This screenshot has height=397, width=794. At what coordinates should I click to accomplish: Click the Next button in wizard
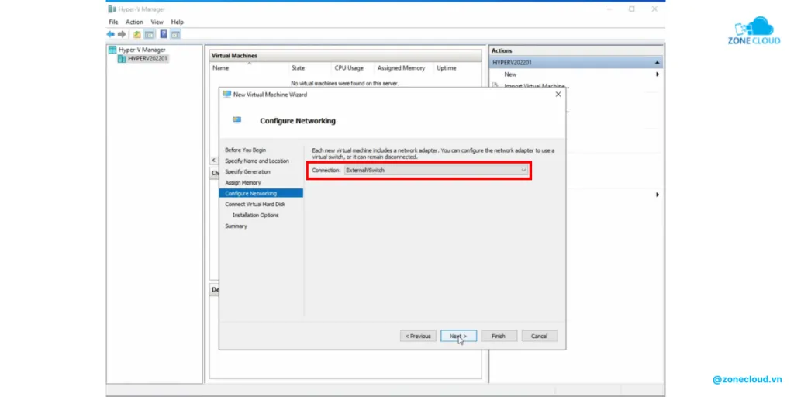(458, 336)
